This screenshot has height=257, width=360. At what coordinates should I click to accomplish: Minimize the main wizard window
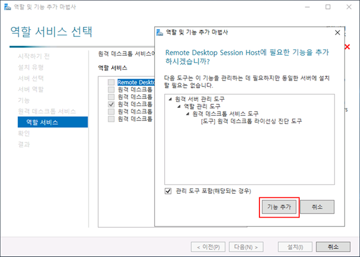click(307, 7)
